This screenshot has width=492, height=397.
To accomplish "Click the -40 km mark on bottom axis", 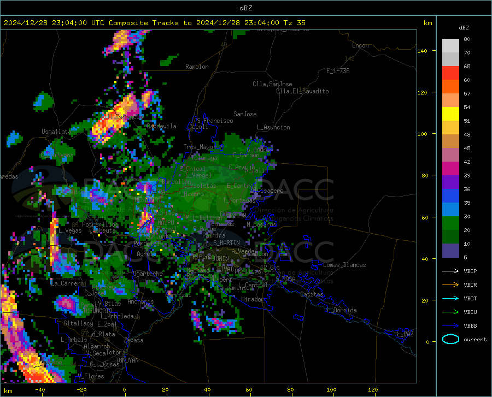I will pyautogui.click(x=40, y=390).
